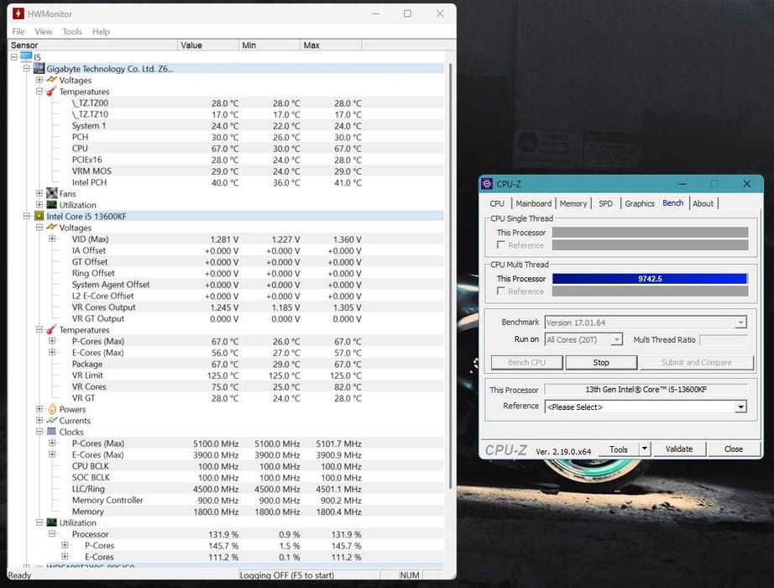Click the Currents icon

[52, 421]
